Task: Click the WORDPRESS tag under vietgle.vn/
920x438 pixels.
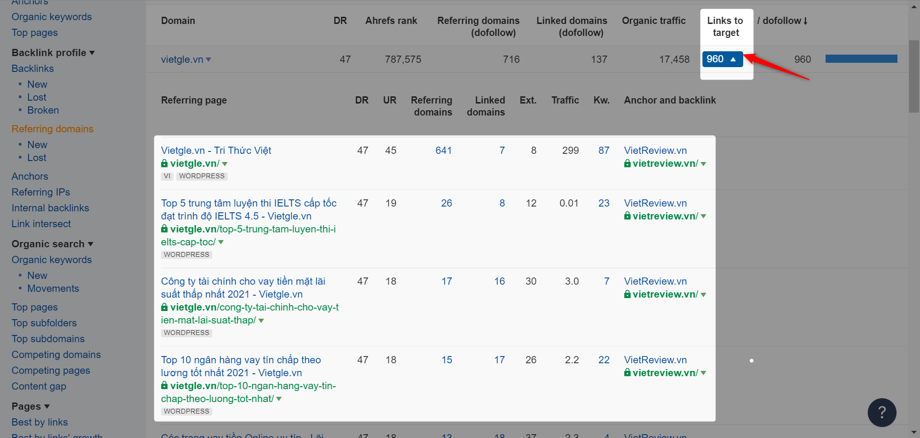Action: (x=202, y=176)
